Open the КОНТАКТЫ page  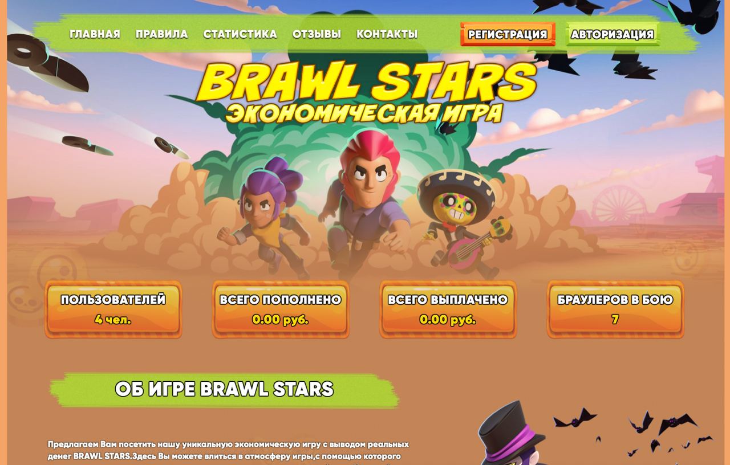pyautogui.click(x=387, y=34)
